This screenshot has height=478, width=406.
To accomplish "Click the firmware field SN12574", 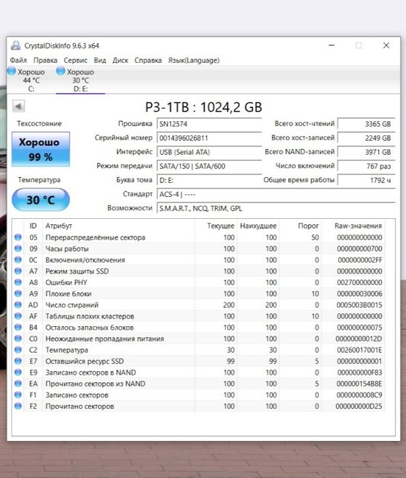I will 209,124.
